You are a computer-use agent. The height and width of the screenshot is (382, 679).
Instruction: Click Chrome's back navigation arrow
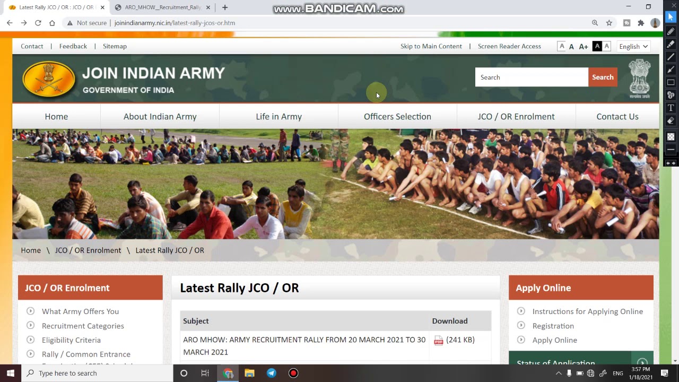coord(10,23)
